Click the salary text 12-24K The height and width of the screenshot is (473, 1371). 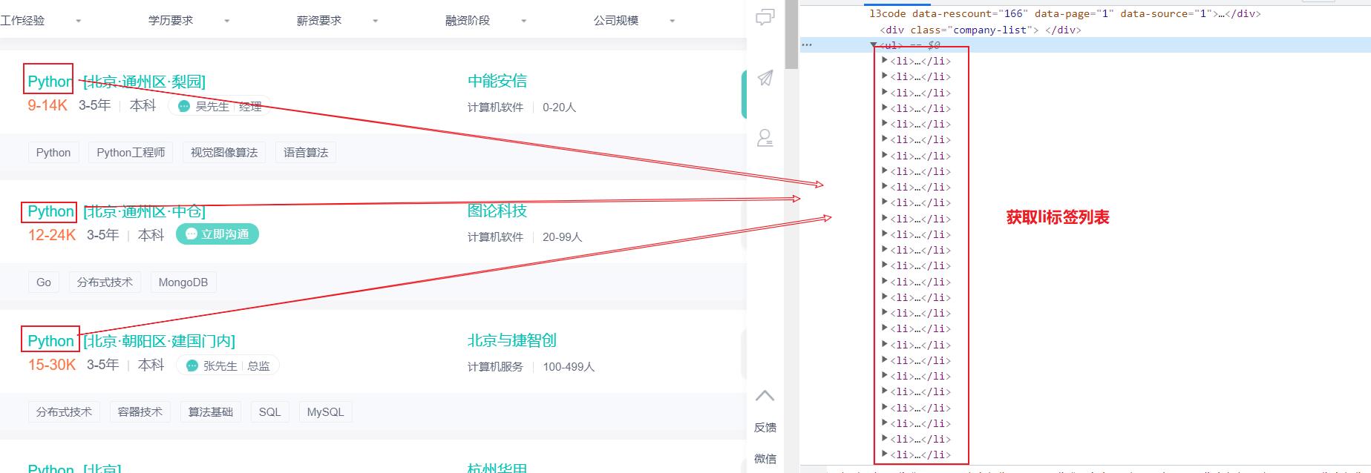(x=52, y=235)
